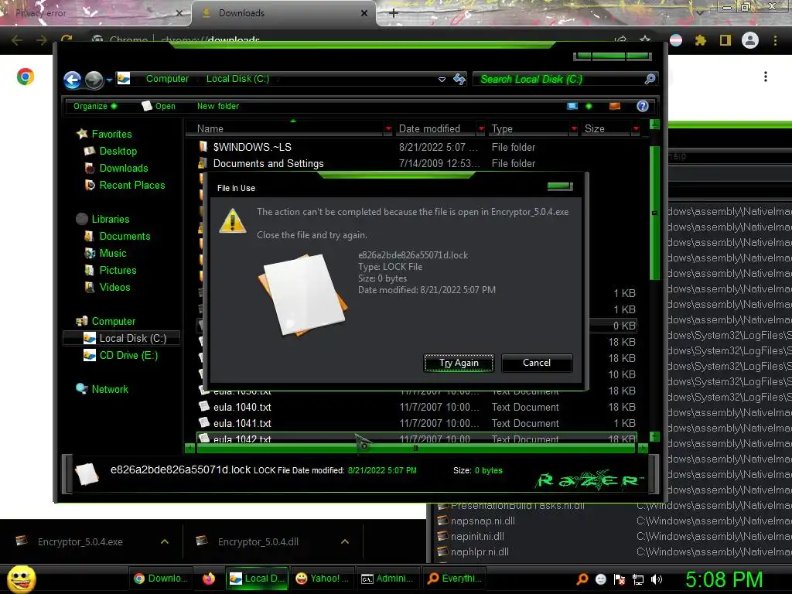Change the view with the toolbar icon
Viewport: 792px width, 594px height.
(572, 106)
